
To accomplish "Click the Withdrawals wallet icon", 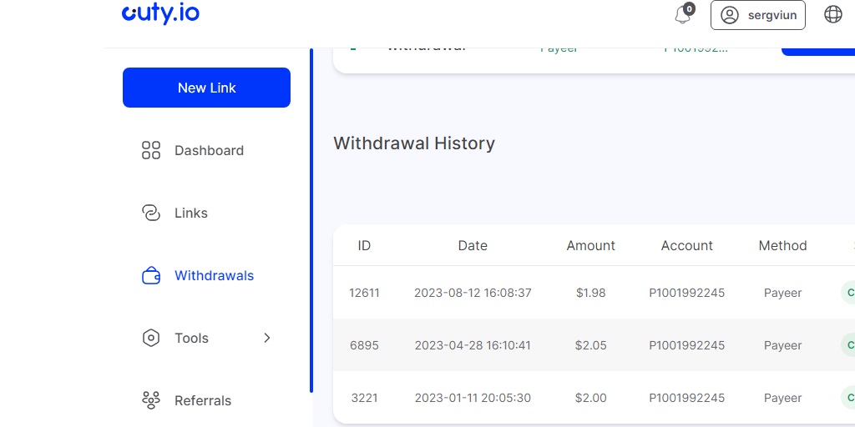I will tap(151, 276).
